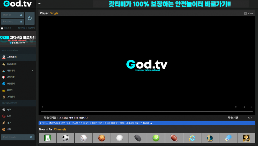Click the 'Single' player mode label
Screen dimensions: 258x146
(54, 13)
